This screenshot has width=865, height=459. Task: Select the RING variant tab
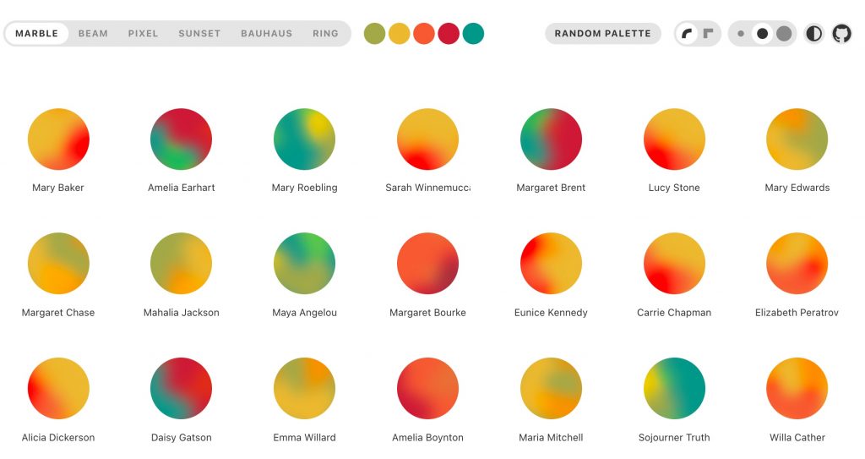click(x=325, y=34)
